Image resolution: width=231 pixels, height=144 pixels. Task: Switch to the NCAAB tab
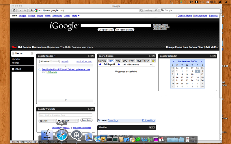102,61
